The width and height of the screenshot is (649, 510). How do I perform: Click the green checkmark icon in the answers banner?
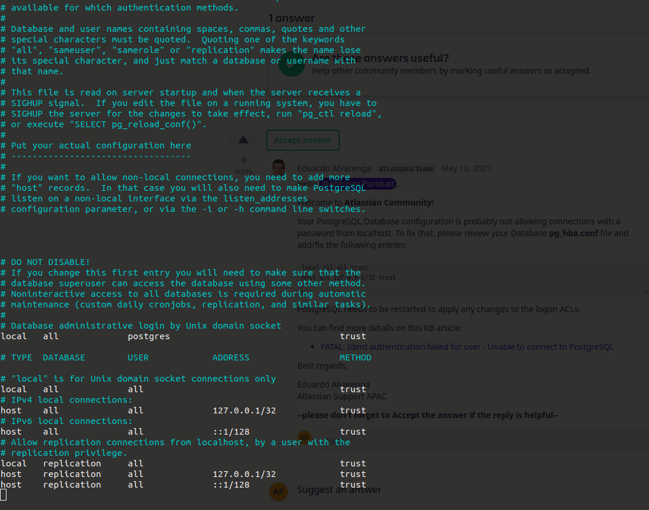(x=291, y=65)
